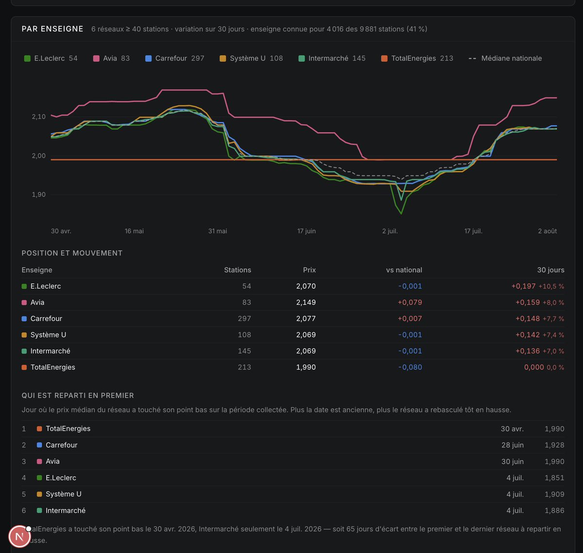Click rank 4 E.Leclerc in restart ranking
This screenshot has width=583, height=553.
click(293, 478)
